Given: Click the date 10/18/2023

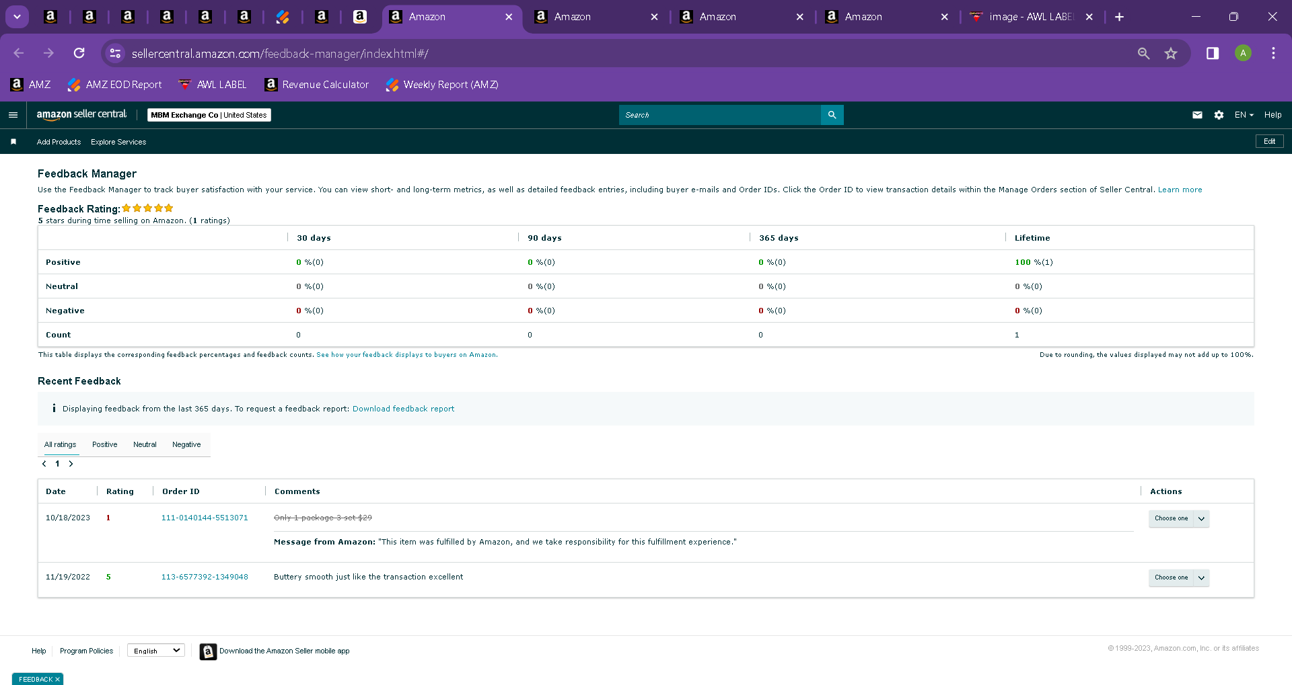Looking at the screenshot, I should point(68,518).
